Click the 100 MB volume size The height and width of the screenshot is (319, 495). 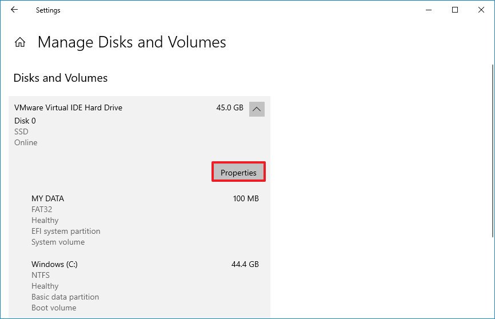pyautogui.click(x=246, y=198)
